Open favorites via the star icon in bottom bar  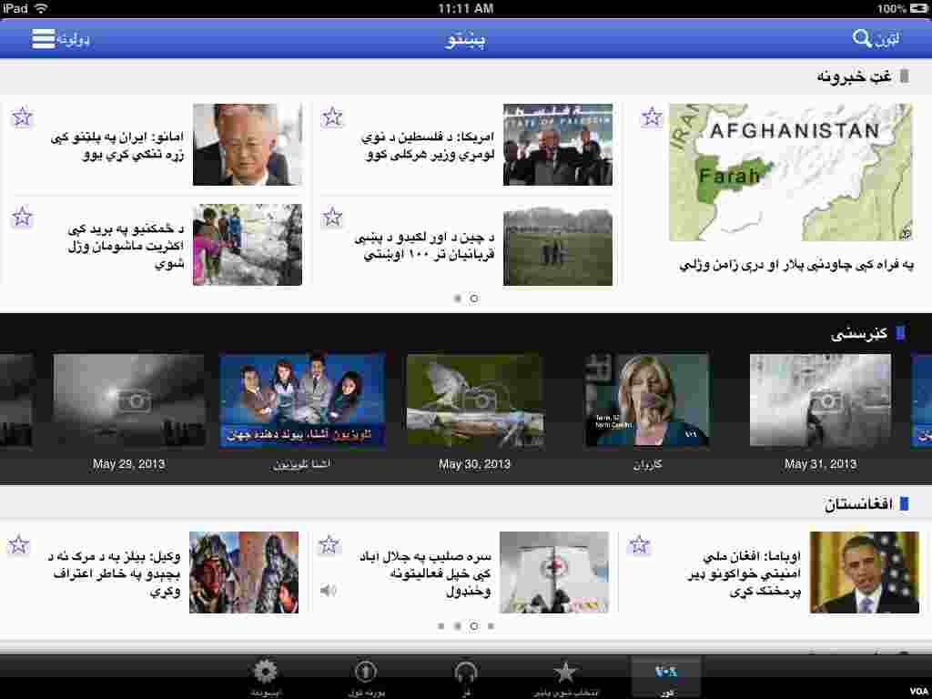[x=565, y=672]
